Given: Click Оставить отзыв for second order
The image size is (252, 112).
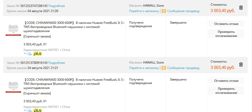Looking at the screenshot, I should coord(226,81).
